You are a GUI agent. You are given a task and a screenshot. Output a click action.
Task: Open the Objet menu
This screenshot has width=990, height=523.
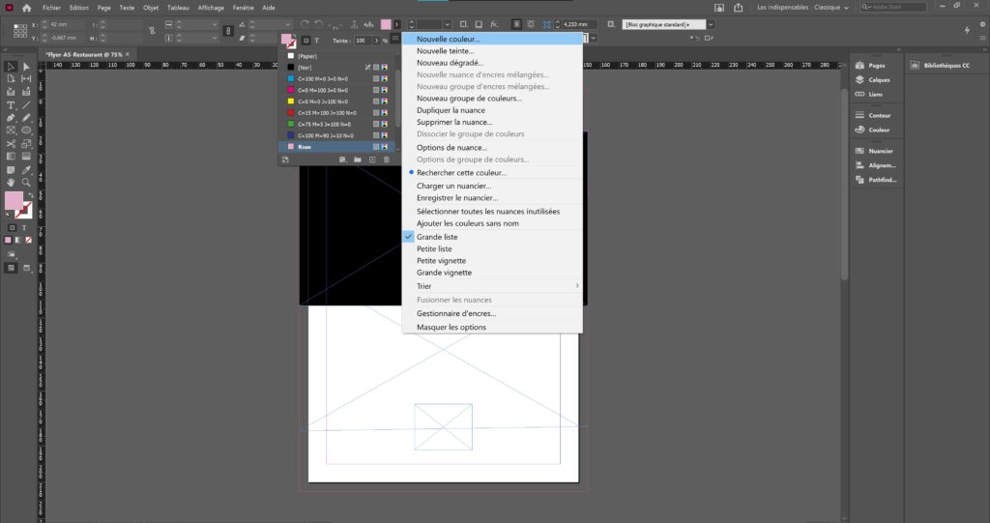[x=151, y=8]
